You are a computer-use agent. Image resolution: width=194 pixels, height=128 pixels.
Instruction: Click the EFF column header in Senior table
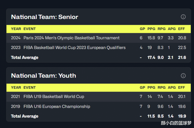(x=181, y=29)
